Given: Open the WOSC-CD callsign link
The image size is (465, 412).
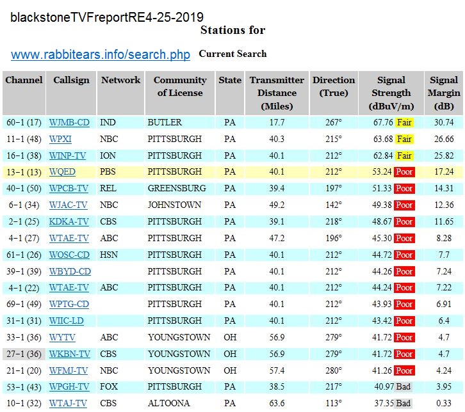Looking at the screenshot, I should (69, 255).
